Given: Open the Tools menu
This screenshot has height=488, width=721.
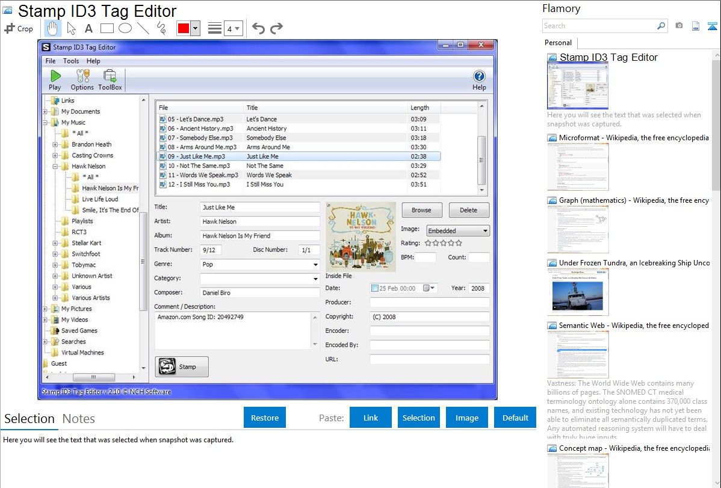Looking at the screenshot, I should [x=71, y=61].
